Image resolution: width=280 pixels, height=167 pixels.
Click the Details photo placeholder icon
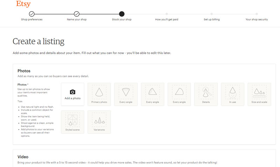206,92
